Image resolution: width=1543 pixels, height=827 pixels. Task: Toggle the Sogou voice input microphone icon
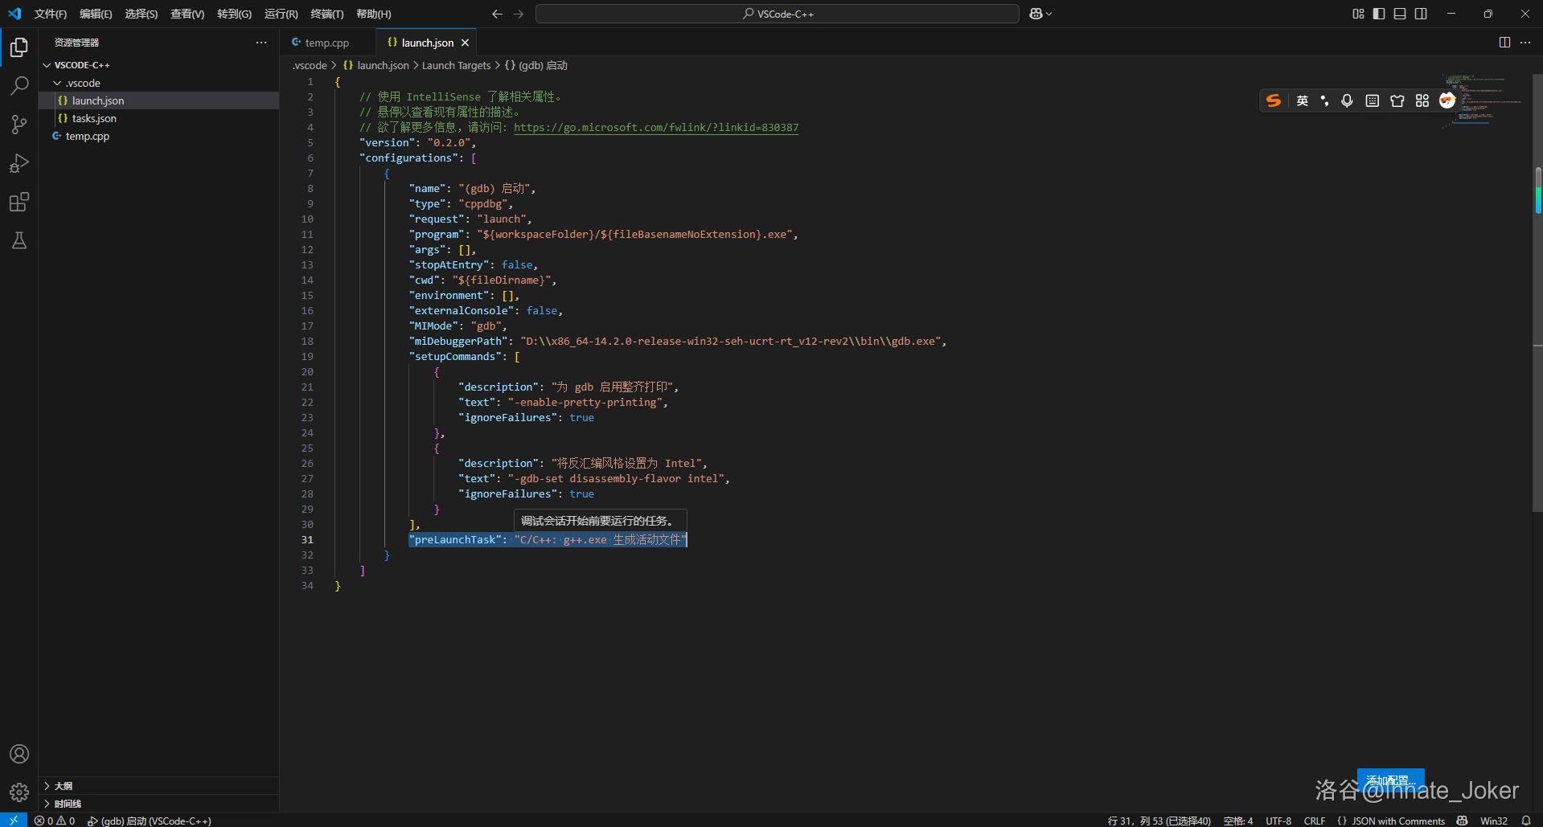[1347, 100]
